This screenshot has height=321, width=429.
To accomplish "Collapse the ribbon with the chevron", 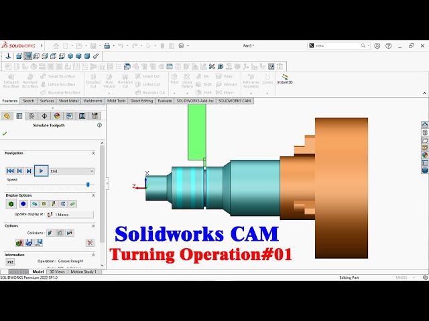I will coord(424,94).
